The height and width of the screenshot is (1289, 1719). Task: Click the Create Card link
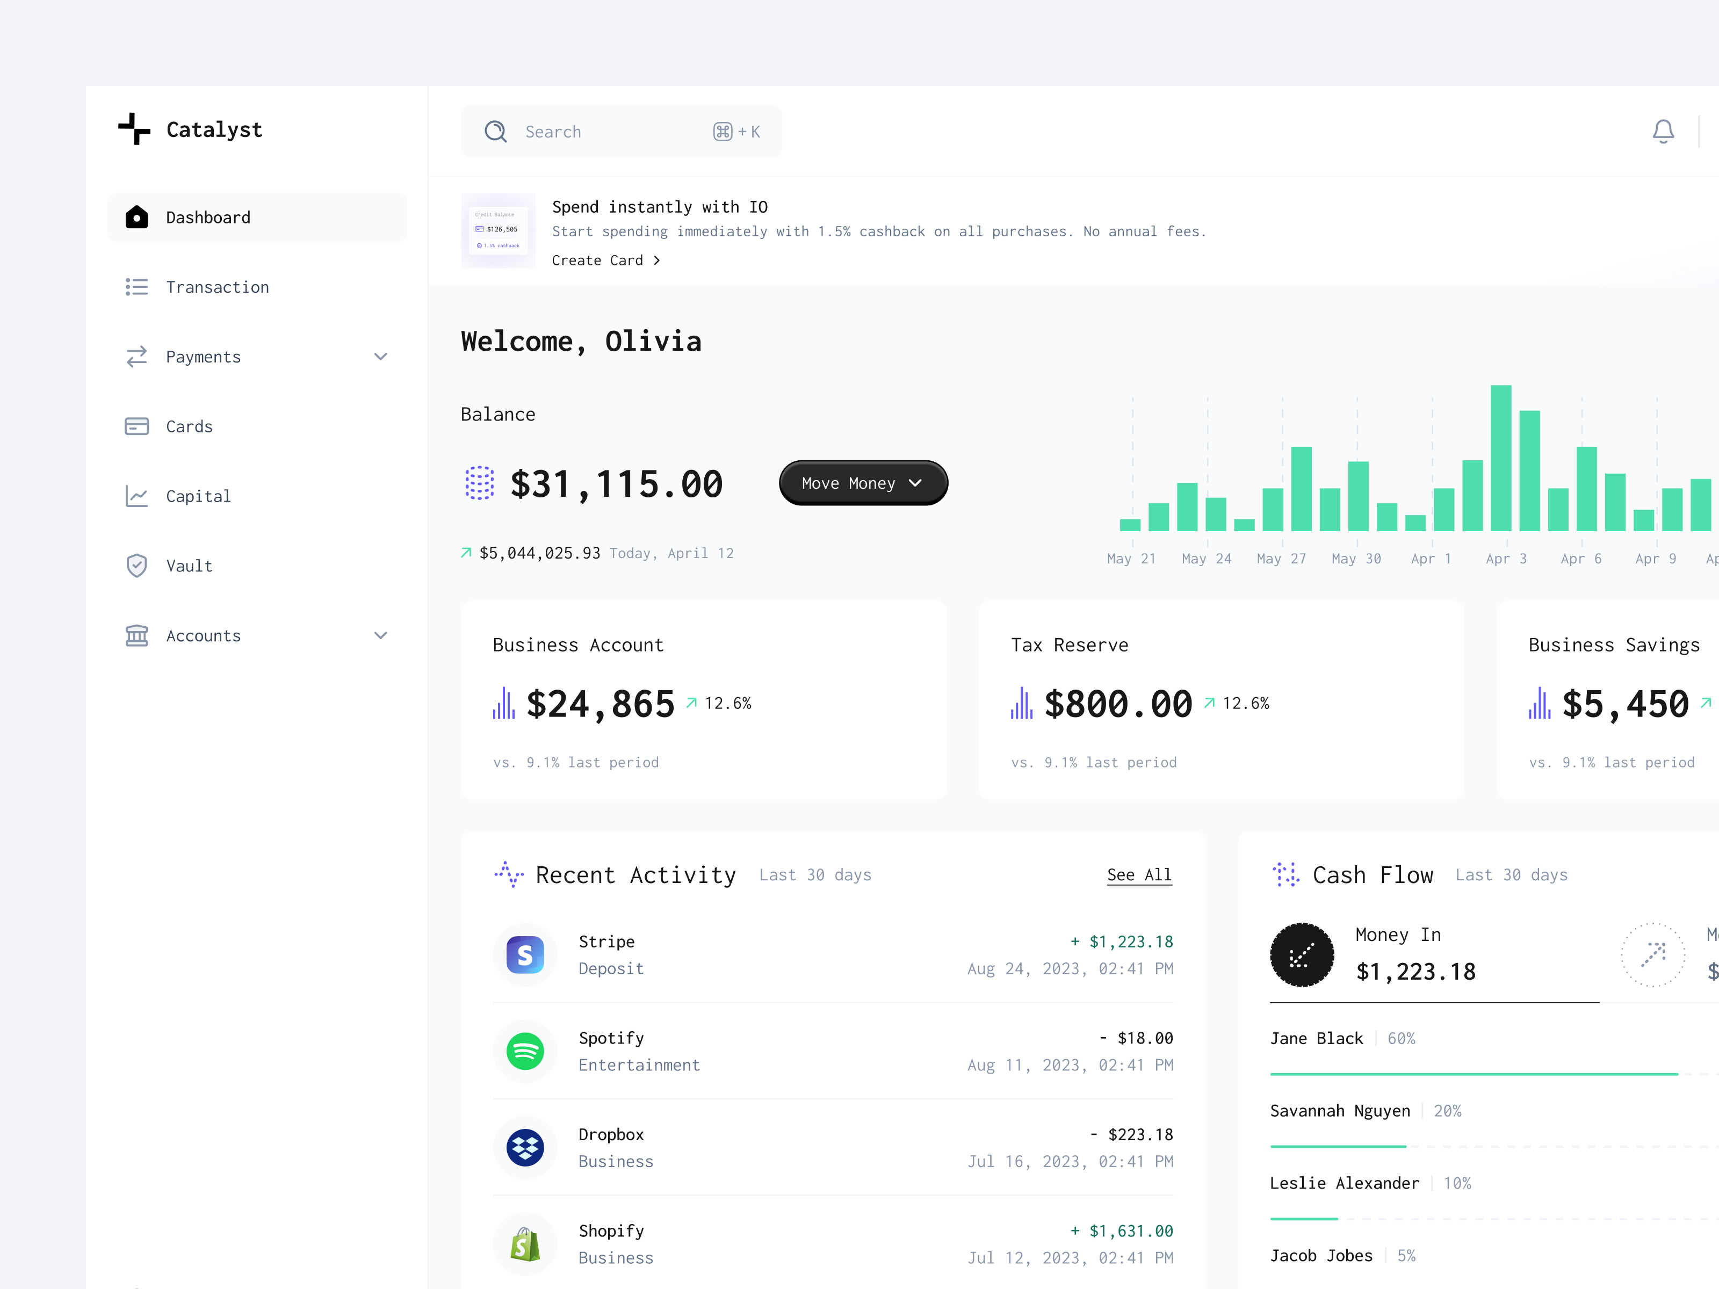pyautogui.click(x=606, y=260)
